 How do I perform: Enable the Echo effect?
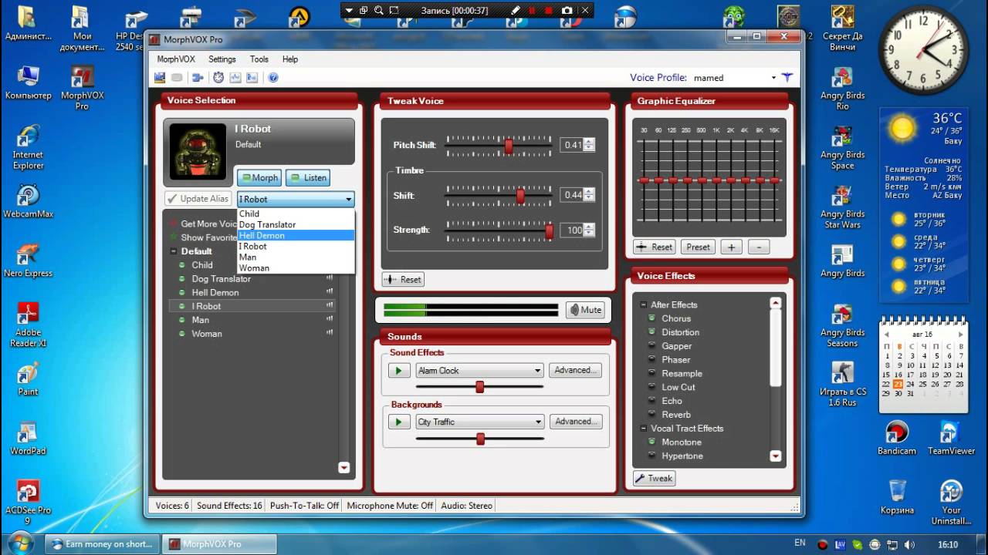tap(651, 401)
